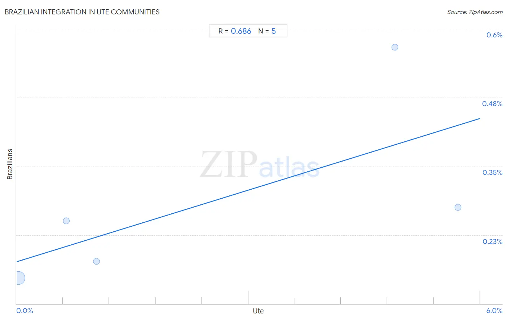Click the 0.0% x-axis tick label
The height and width of the screenshot is (321, 507).
pos(25,311)
